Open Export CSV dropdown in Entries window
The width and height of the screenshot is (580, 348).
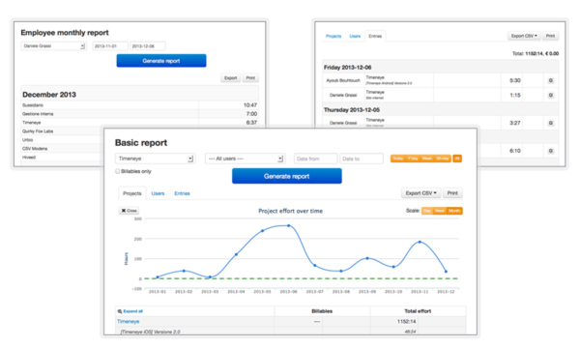pyautogui.click(x=524, y=36)
